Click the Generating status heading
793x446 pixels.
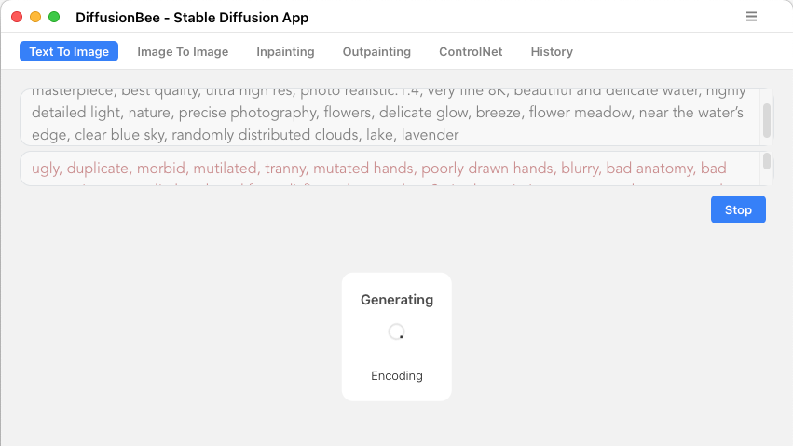(x=397, y=300)
